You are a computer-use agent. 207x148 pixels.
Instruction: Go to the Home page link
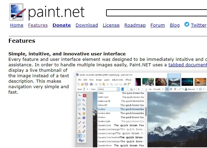coord(17,25)
